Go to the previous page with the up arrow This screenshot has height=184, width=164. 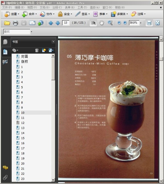(x=51, y=23)
